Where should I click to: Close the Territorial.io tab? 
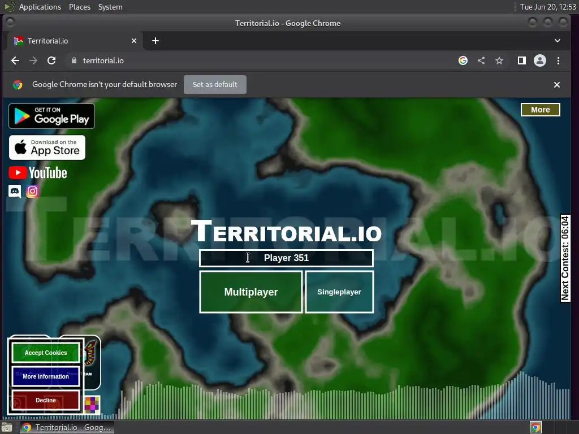[x=134, y=41]
